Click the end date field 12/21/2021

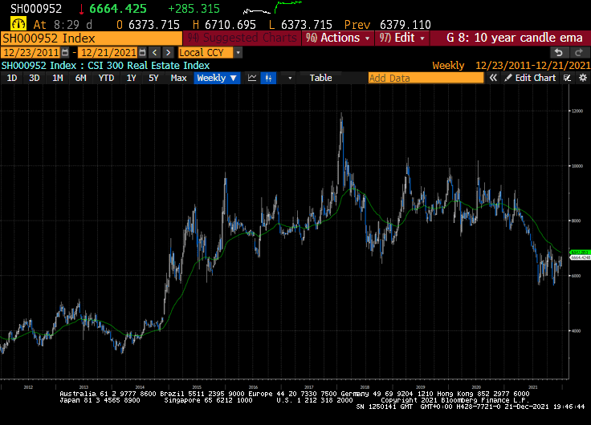point(108,53)
